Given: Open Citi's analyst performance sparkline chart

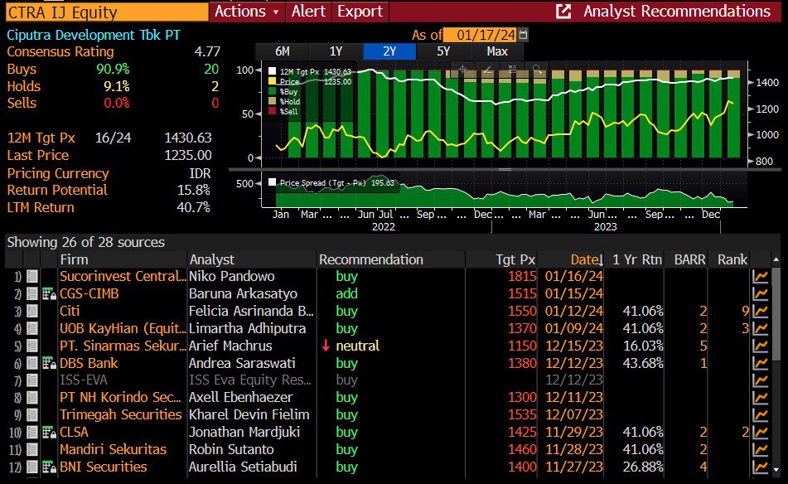Looking at the screenshot, I should [762, 311].
